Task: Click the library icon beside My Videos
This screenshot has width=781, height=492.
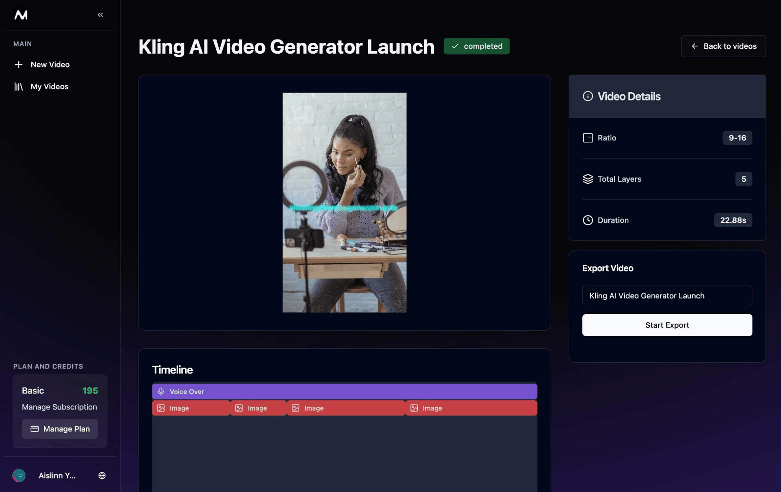Action: [19, 87]
